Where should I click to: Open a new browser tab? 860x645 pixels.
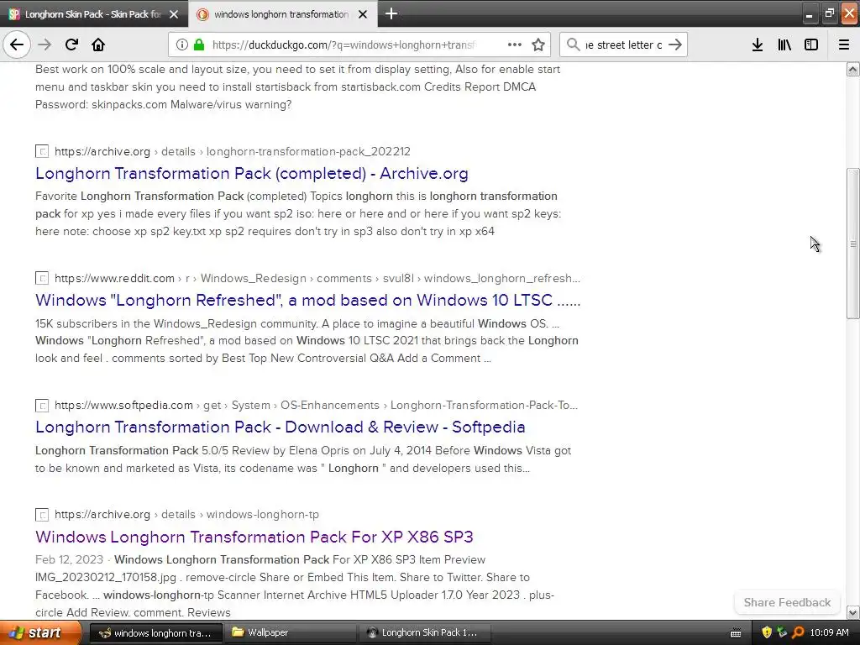pos(391,13)
